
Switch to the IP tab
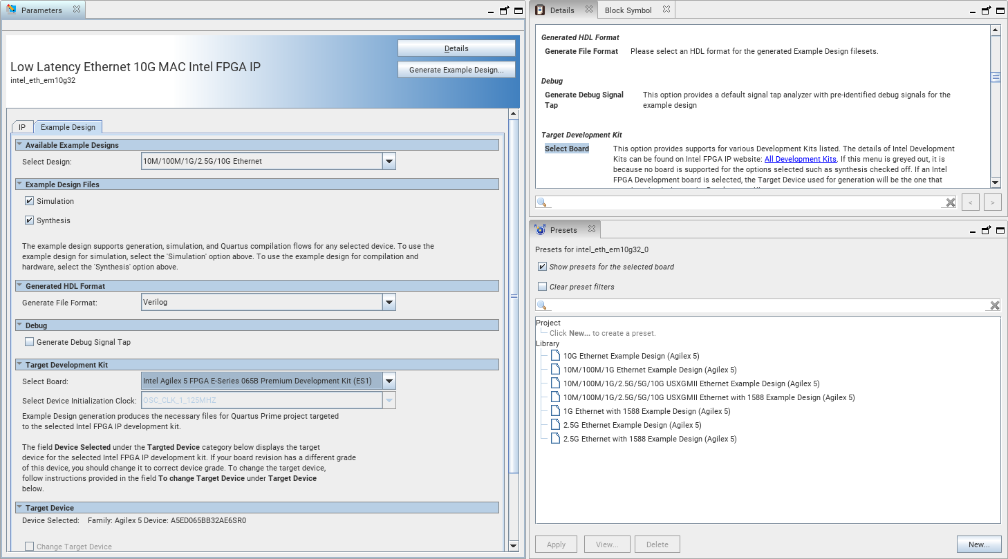[x=22, y=127]
